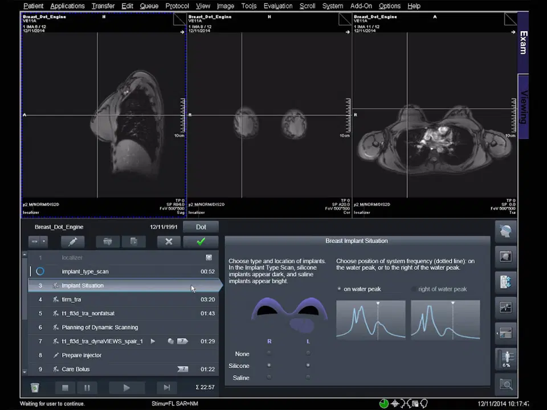Open the physiological signal waveform icon
Viewport: 547px width, 410px height.
[x=505, y=307]
